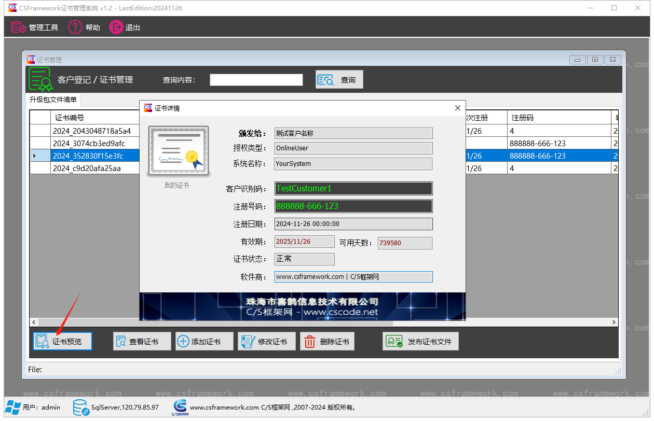This screenshot has width=654, height=421.
Task: Close the 证书详情 dialog
Action: pyautogui.click(x=458, y=108)
